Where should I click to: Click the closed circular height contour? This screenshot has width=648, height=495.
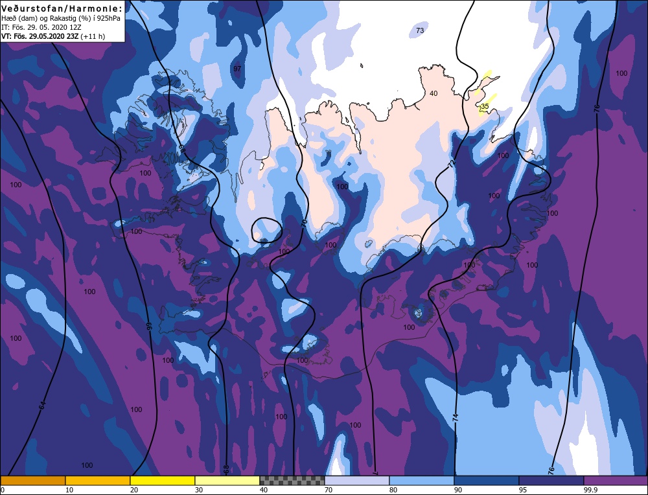pos(267,230)
